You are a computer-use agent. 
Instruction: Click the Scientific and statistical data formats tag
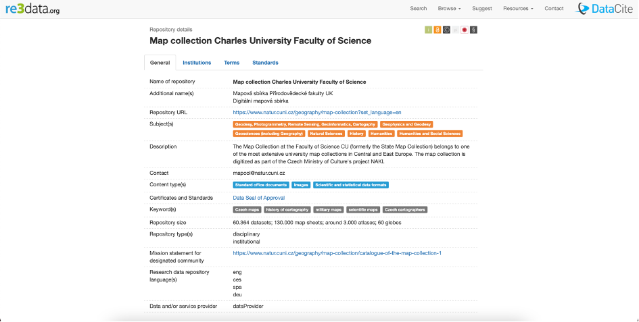click(x=351, y=185)
